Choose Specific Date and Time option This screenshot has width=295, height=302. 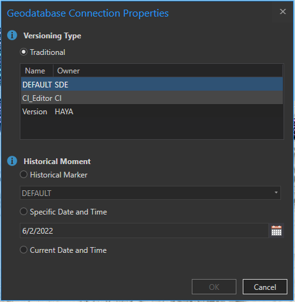coord(24,211)
